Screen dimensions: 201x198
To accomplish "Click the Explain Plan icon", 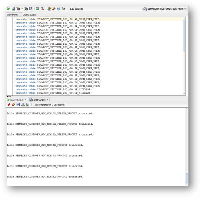I will [x=18, y=9].
